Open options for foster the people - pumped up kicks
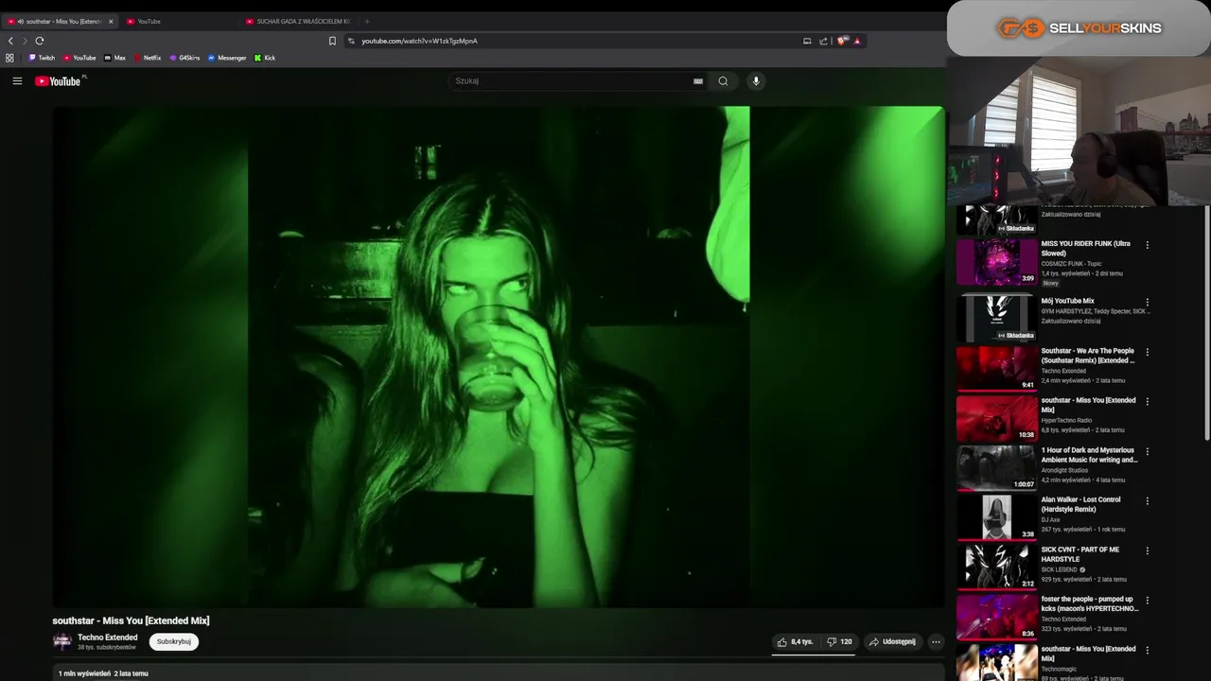The height and width of the screenshot is (681, 1211). 1148,600
